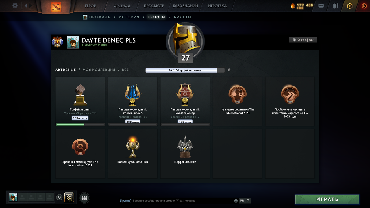Click the В главном меню status text
The image size is (370, 208).
pyautogui.click(x=94, y=45)
